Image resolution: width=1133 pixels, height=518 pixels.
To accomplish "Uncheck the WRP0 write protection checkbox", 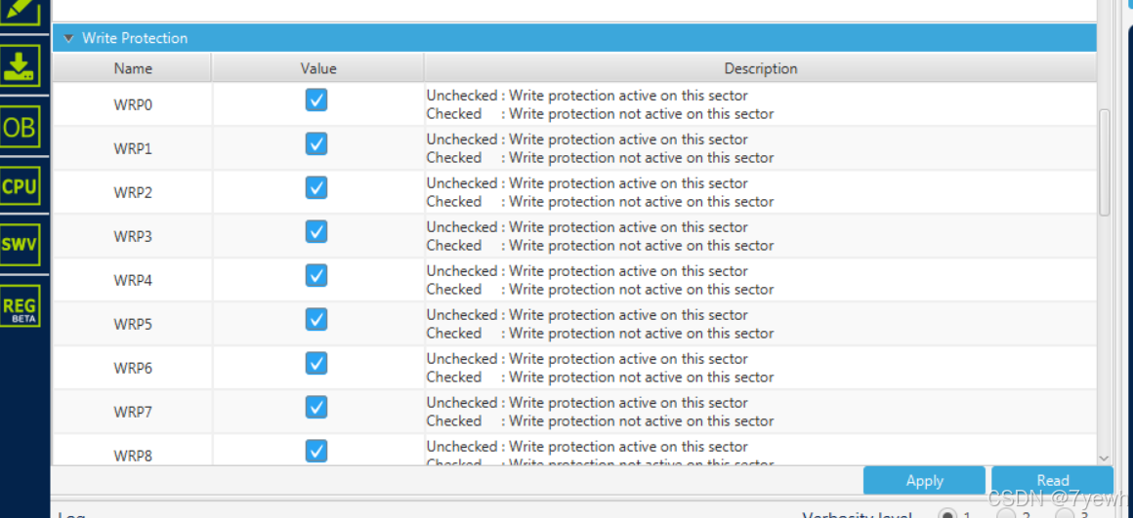I will (315, 100).
